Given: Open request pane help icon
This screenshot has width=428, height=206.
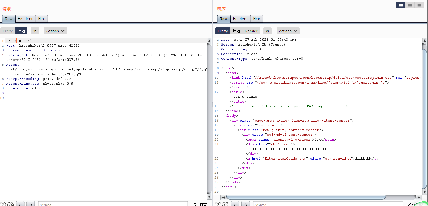Looking at the screenshot, I should click(x=3, y=204).
